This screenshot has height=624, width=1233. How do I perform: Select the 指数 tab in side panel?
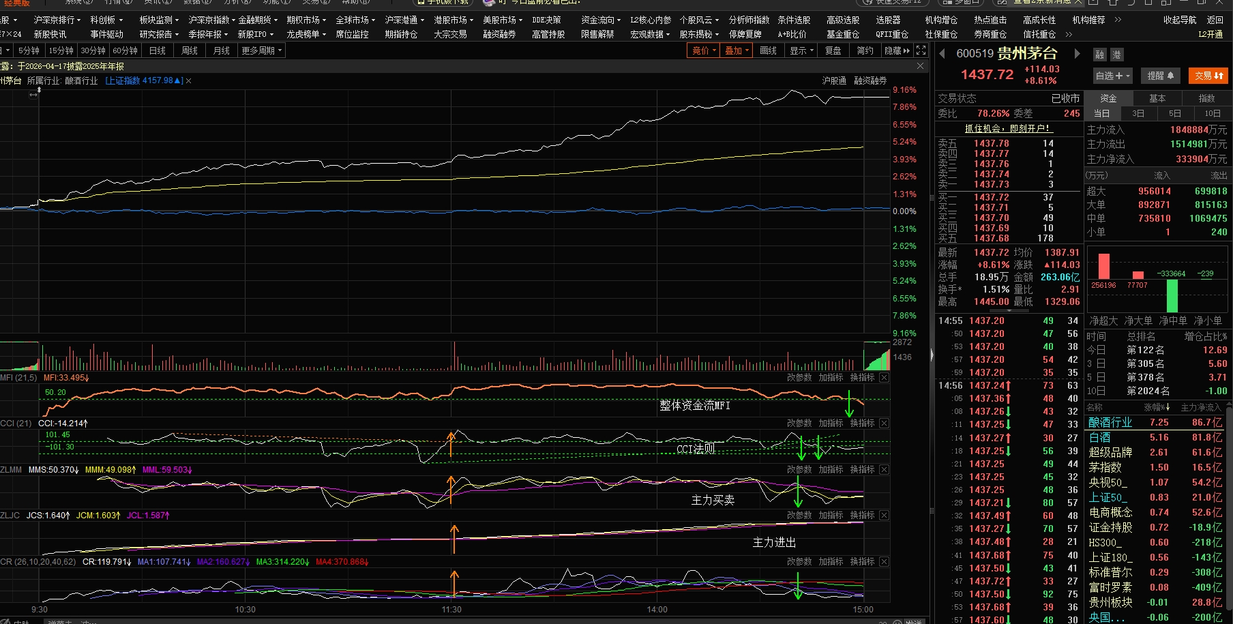(1206, 98)
